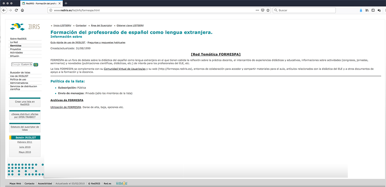Click © RedIRIS footer link
The height and width of the screenshot is (187, 386).
[x=95, y=184]
